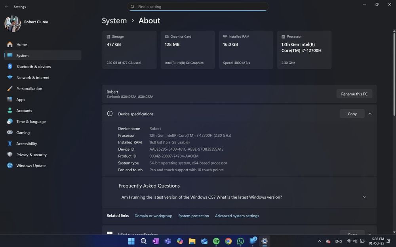Collapse the Device specifications section

[x=370, y=114]
